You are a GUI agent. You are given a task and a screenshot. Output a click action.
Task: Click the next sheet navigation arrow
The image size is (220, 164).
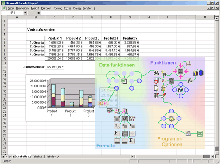10,157
